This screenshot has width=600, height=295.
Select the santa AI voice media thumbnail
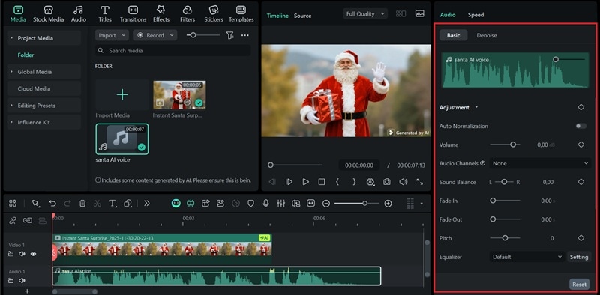(122, 139)
